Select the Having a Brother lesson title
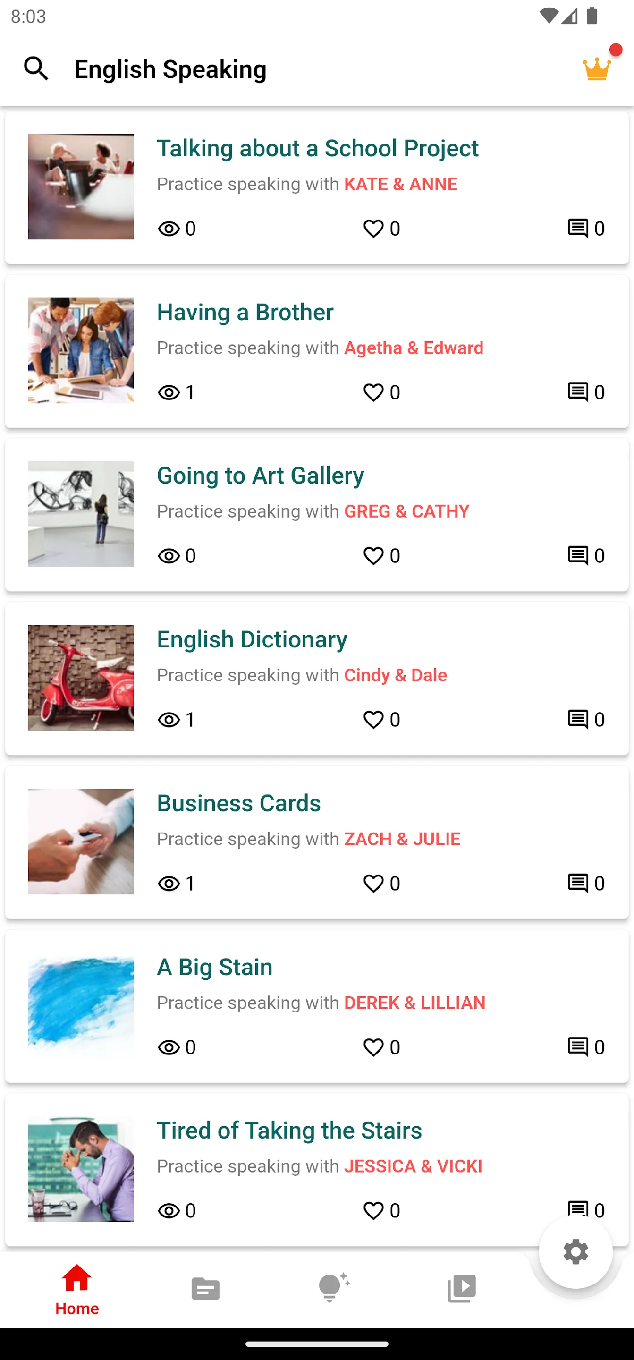 click(245, 312)
